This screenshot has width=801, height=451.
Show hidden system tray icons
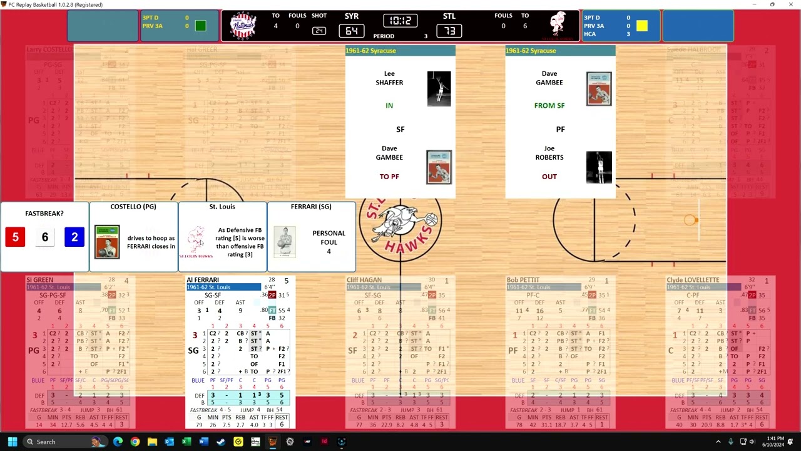[x=718, y=442]
